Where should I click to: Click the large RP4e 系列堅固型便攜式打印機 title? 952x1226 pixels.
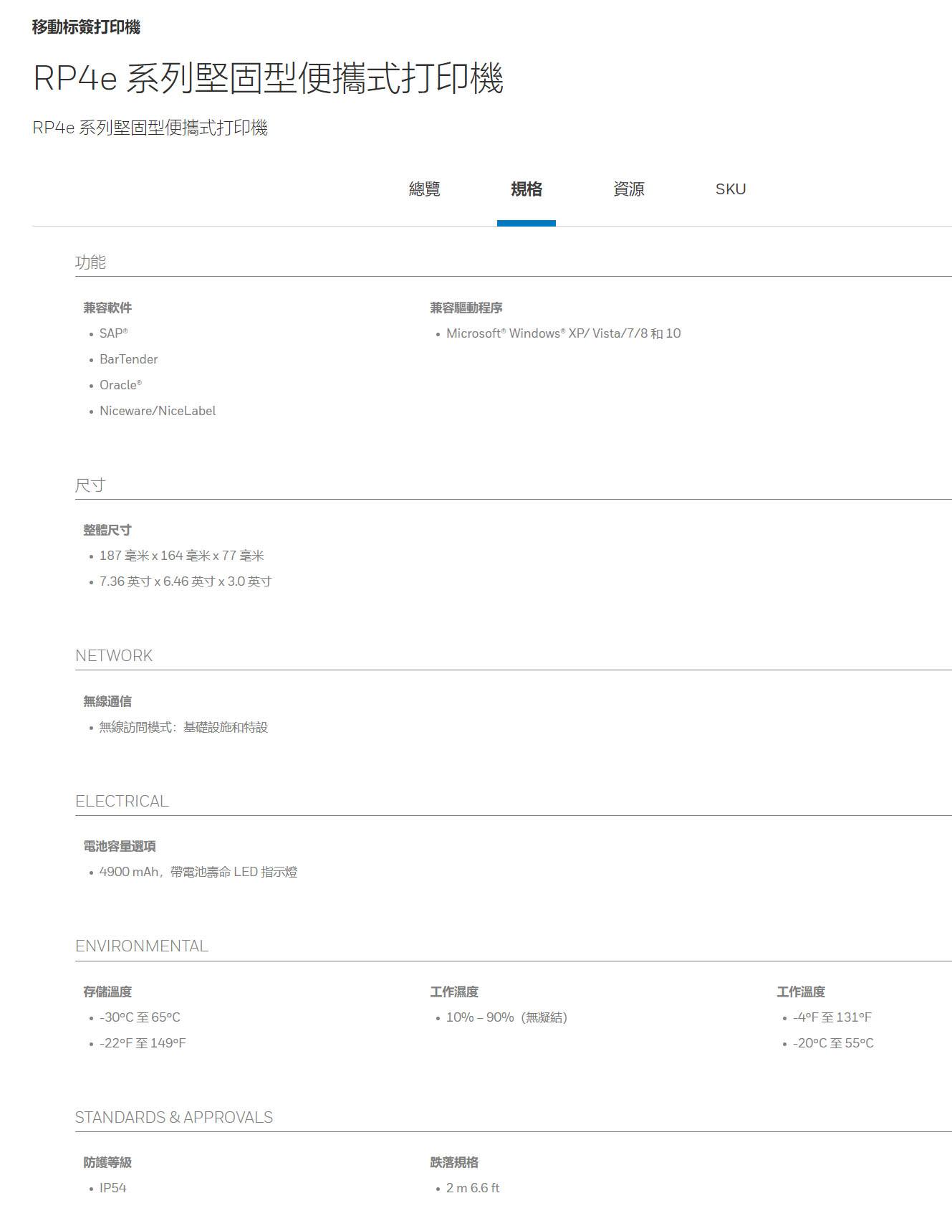pyautogui.click(x=268, y=78)
